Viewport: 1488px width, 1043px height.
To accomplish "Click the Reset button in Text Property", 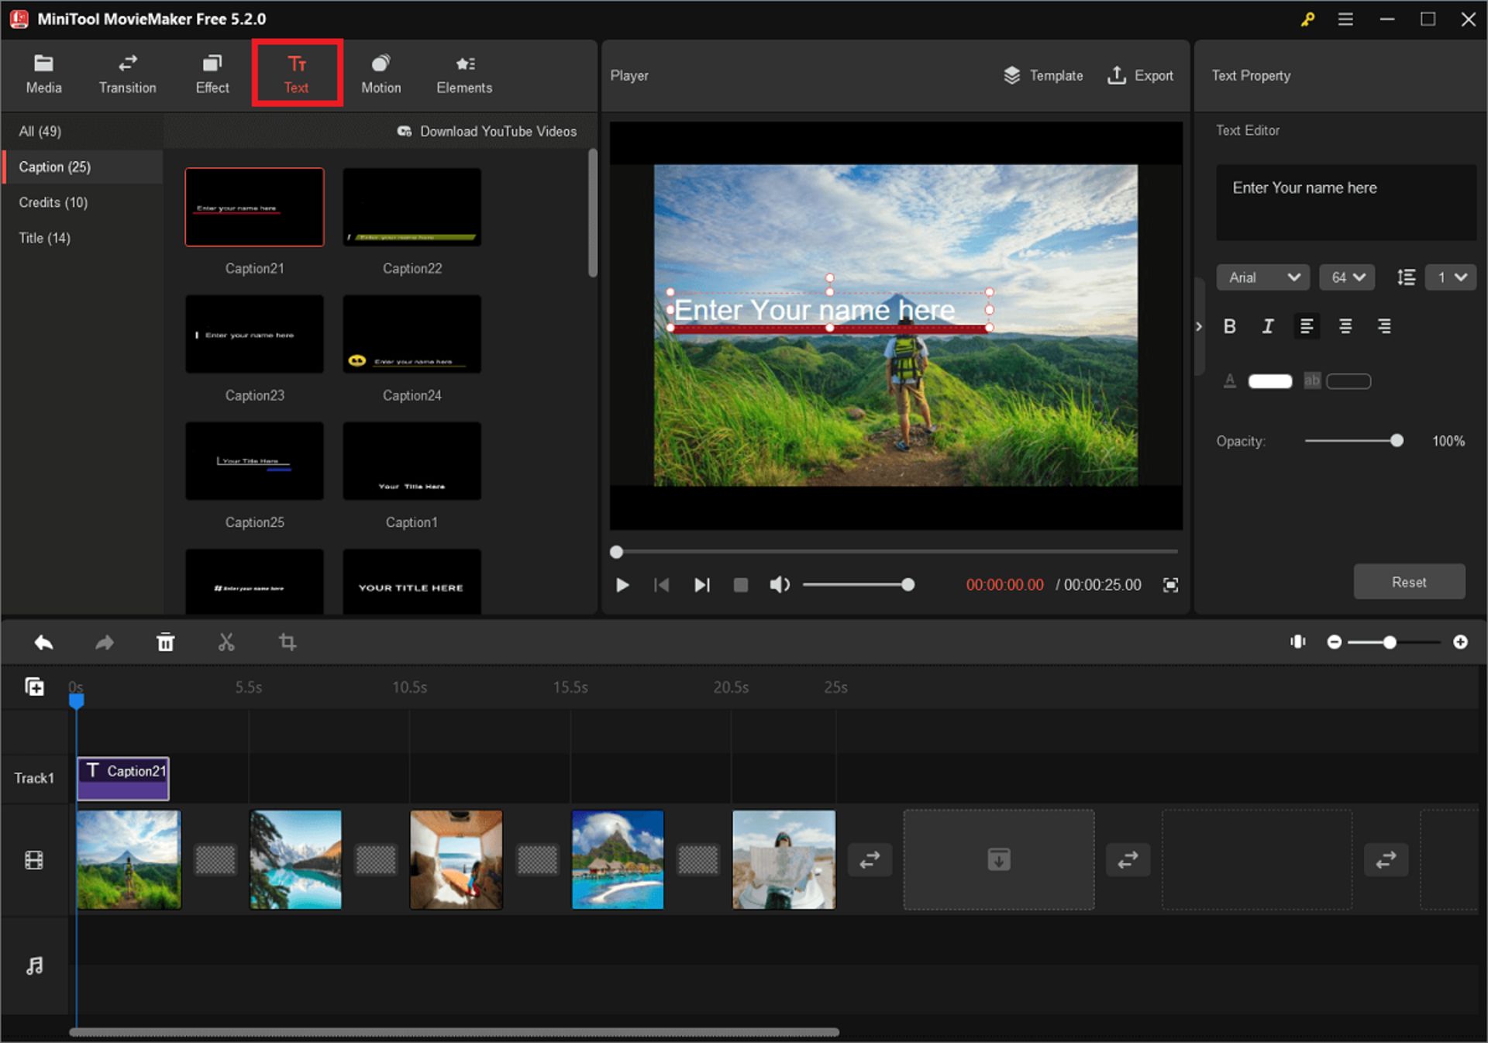I will point(1409,581).
